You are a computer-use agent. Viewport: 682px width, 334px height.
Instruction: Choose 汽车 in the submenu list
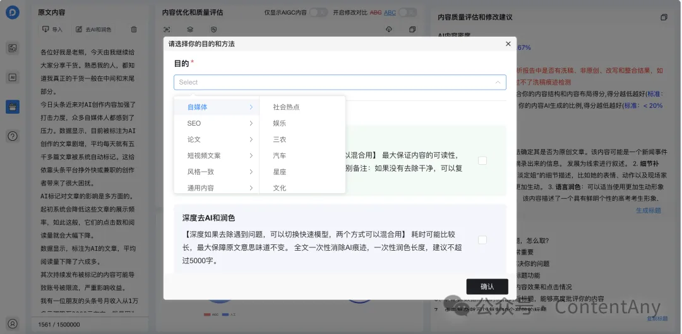coord(279,155)
